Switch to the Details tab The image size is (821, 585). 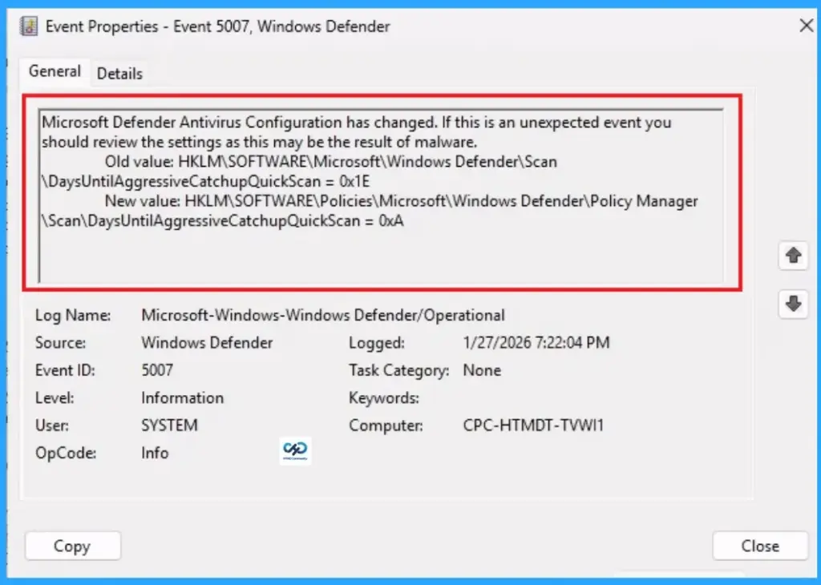tap(119, 73)
